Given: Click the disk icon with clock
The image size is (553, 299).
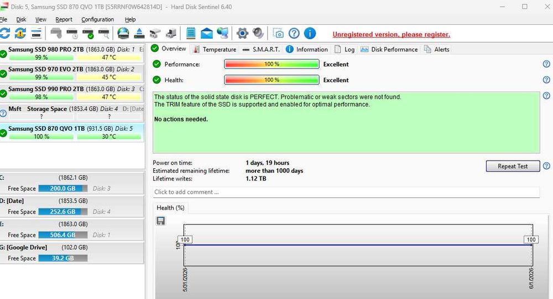Looking at the screenshot, I should [72, 34].
